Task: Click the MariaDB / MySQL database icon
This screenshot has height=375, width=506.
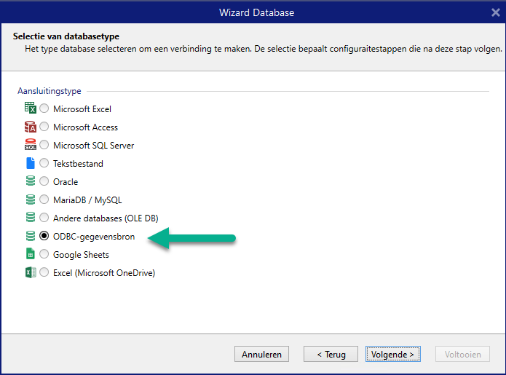Action: 31,200
